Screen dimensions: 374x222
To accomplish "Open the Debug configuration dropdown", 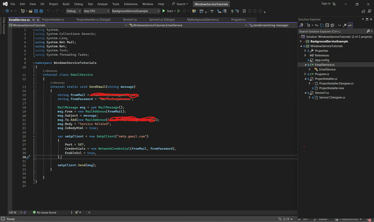I will pyautogui.click(x=73, y=11).
